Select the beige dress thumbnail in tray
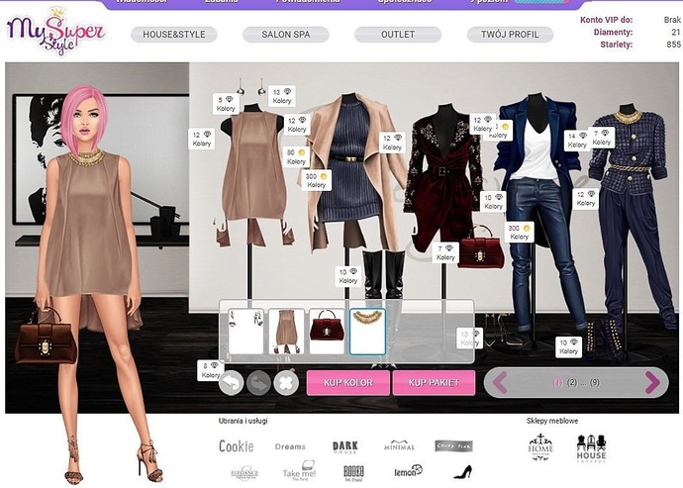683x488 pixels. (x=286, y=332)
